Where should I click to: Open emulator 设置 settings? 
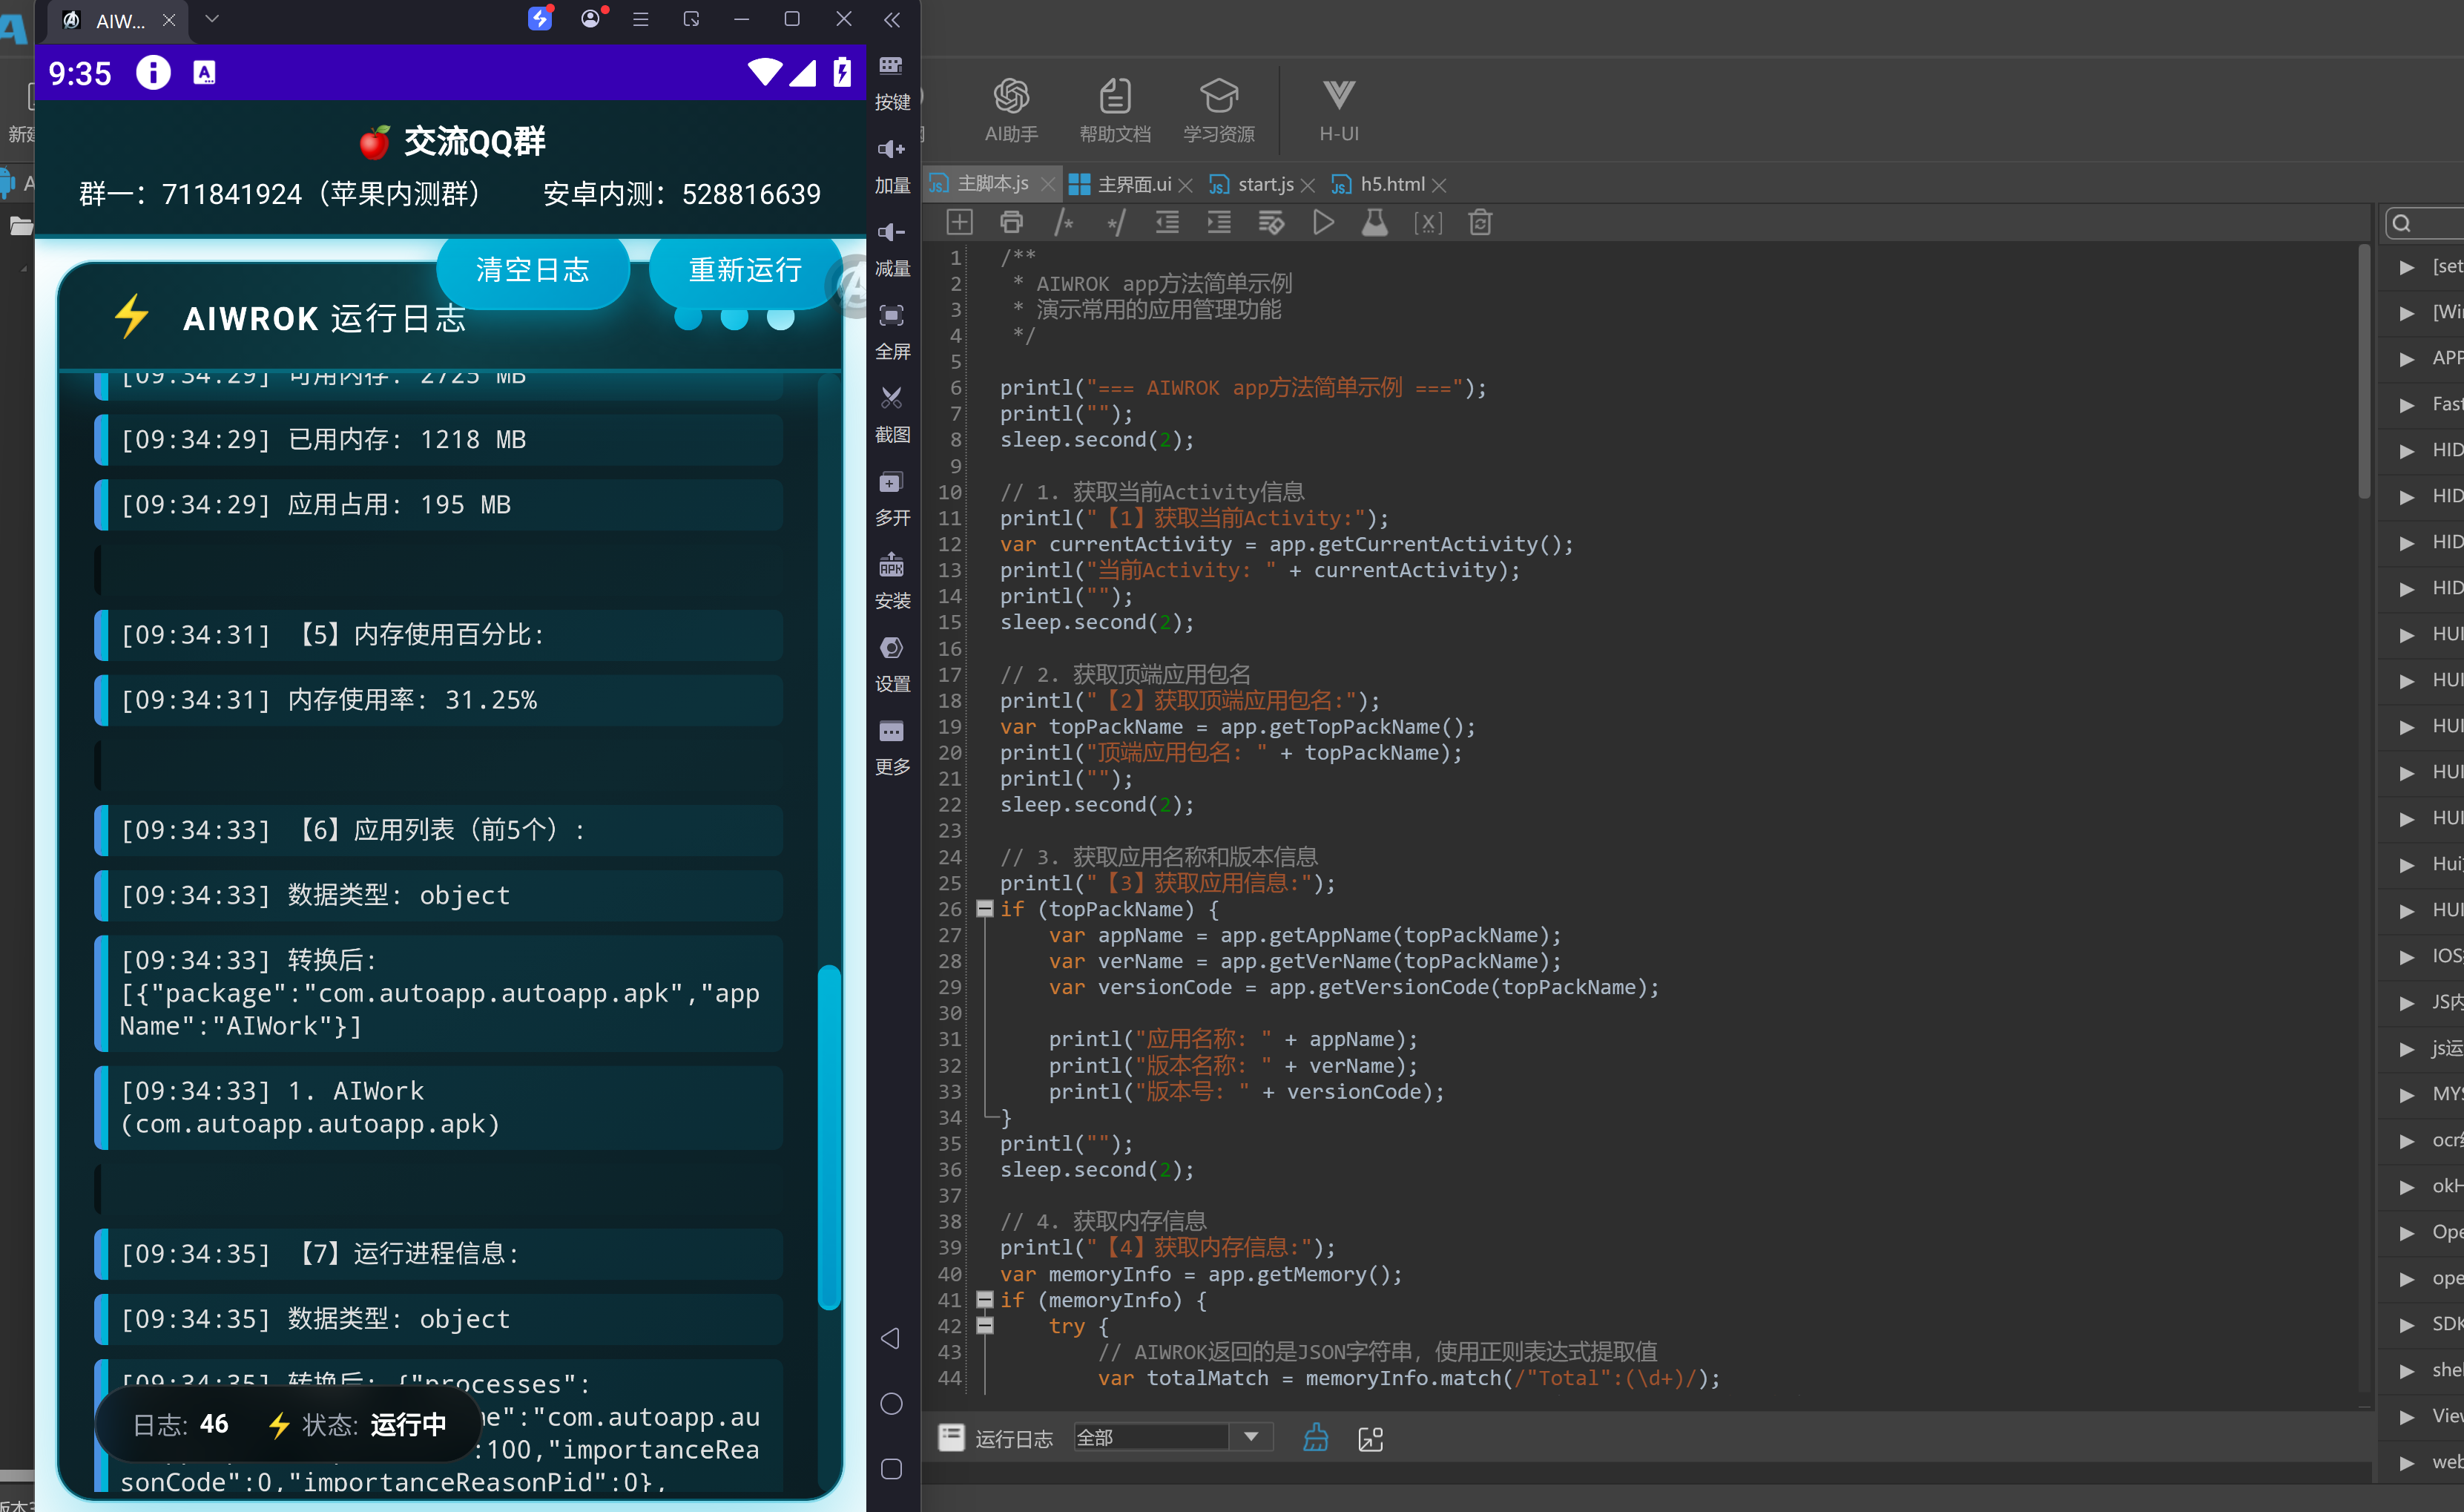coord(891,663)
